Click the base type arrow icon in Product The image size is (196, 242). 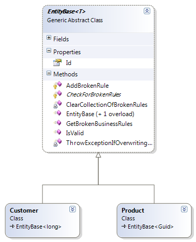click(x=124, y=227)
